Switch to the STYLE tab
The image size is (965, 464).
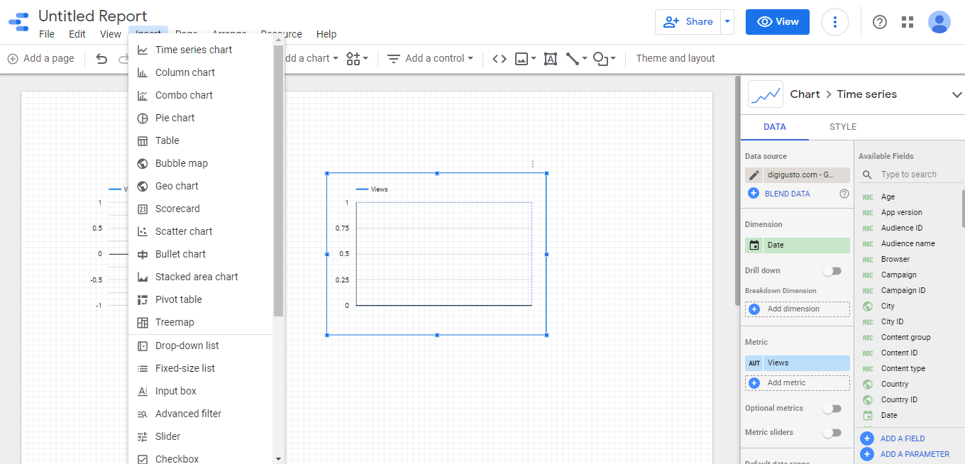(x=843, y=127)
